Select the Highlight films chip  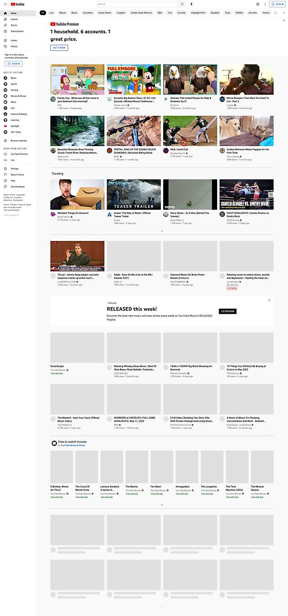point(198,13)
